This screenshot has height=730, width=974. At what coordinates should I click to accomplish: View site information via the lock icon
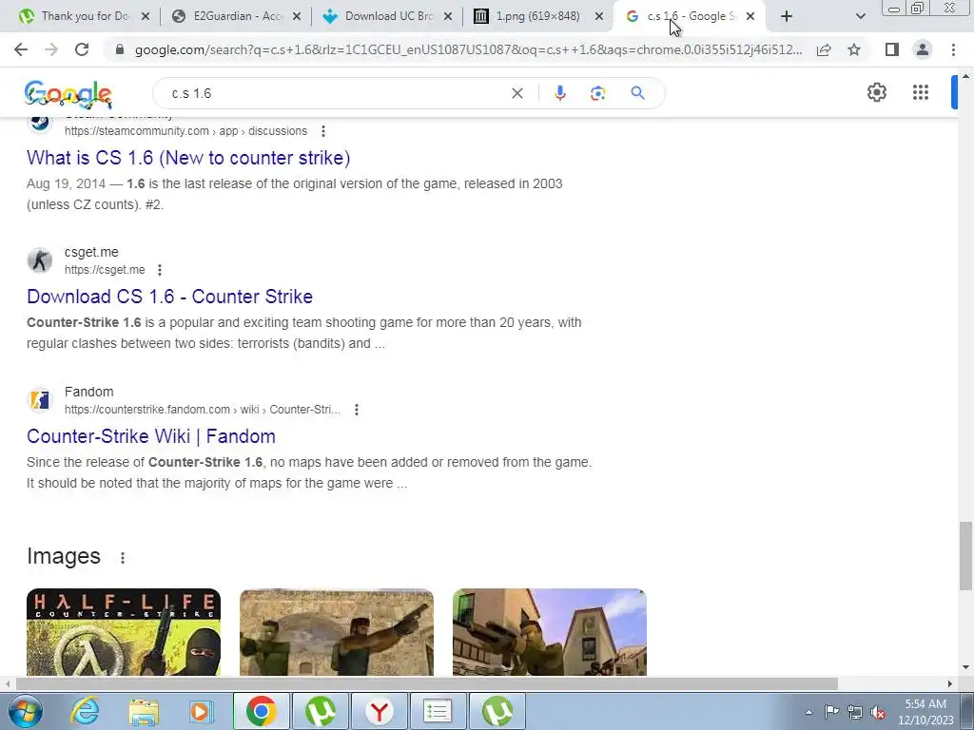120,49
